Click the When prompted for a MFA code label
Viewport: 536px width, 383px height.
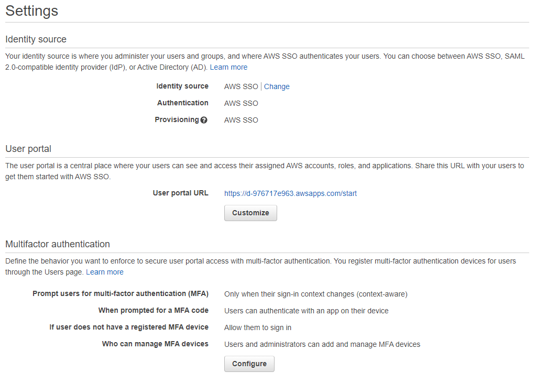(154, 310)
